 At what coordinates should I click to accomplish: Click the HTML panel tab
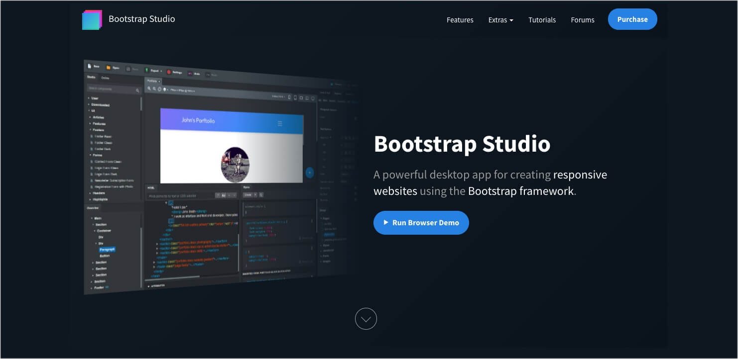[x=151, y=188]
